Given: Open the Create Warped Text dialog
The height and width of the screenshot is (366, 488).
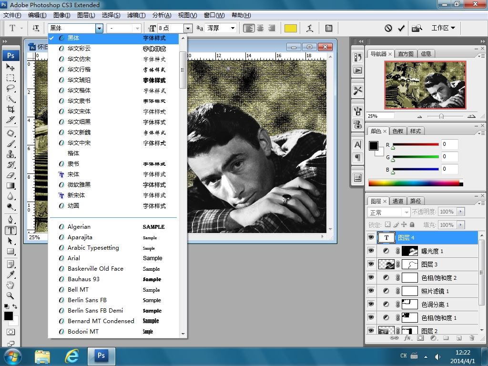Looking at the screenshot, I should (x=310, y=28).
